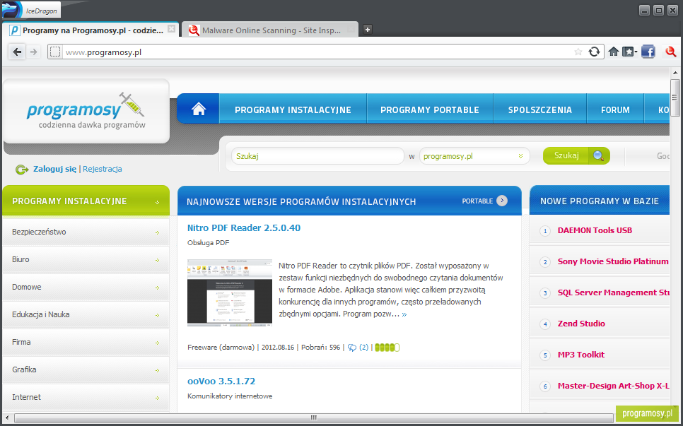Click the programosy logo
The height and width of the screenshot is (426, 683).
coord(86,111)
